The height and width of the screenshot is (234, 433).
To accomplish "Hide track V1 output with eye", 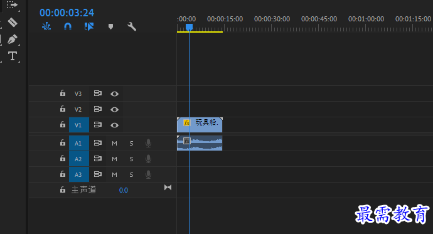I will pyautogui.click(x=115, y=125).
